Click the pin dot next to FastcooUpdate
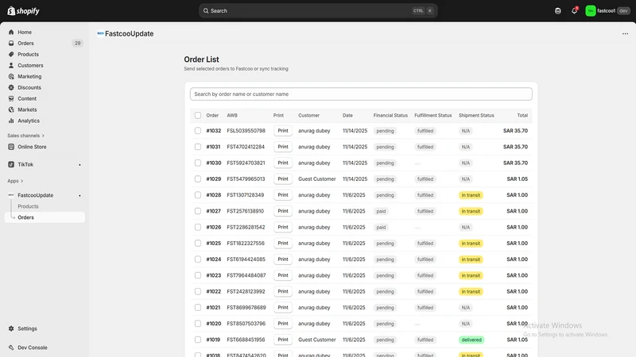This screenshot has width=636, height=357. [x=79, y=195]
